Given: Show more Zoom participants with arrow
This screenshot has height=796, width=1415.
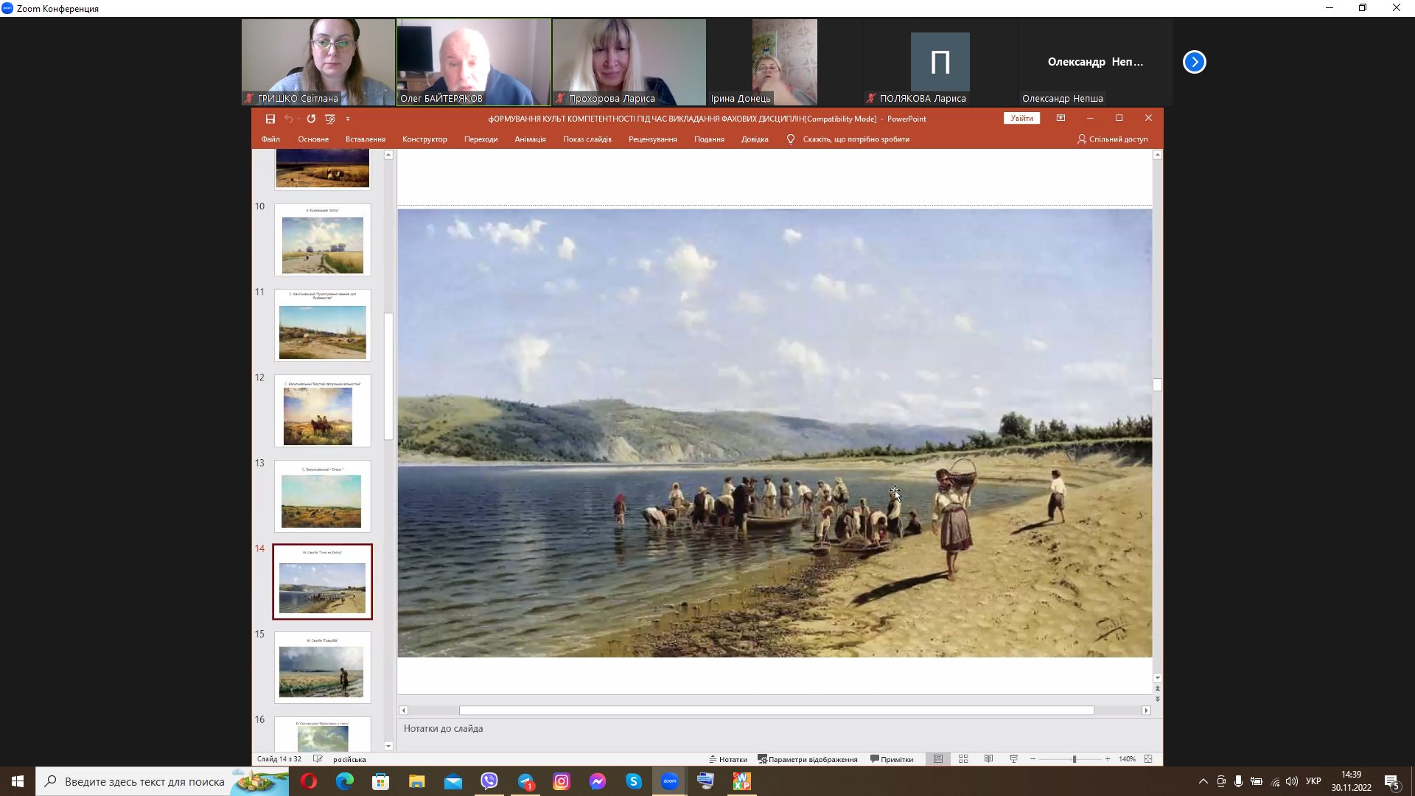Looking at the screenshot, I should 1194,62.
